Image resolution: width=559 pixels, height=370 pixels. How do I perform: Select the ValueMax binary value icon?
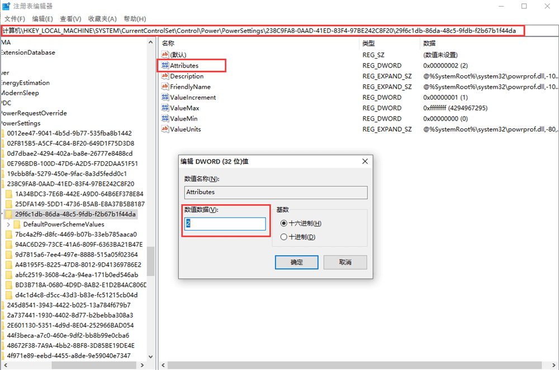tap(165, 108)
